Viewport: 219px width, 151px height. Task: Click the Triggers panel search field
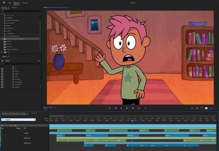click(21, 64)
